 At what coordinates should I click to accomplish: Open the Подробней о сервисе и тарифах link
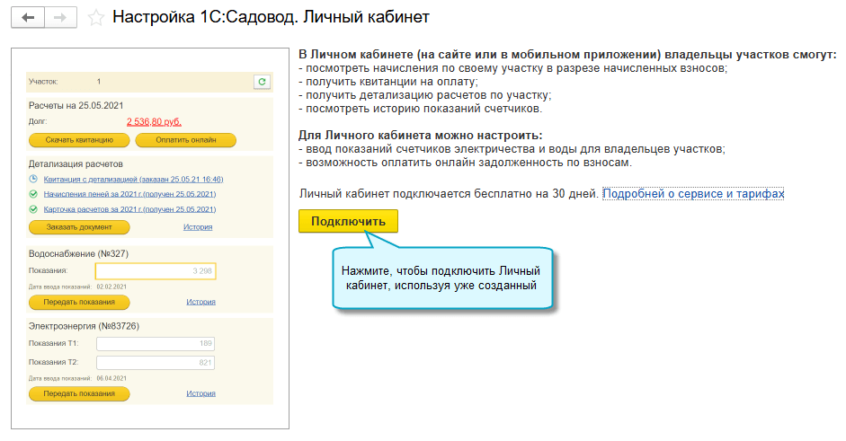pos(693,193)
